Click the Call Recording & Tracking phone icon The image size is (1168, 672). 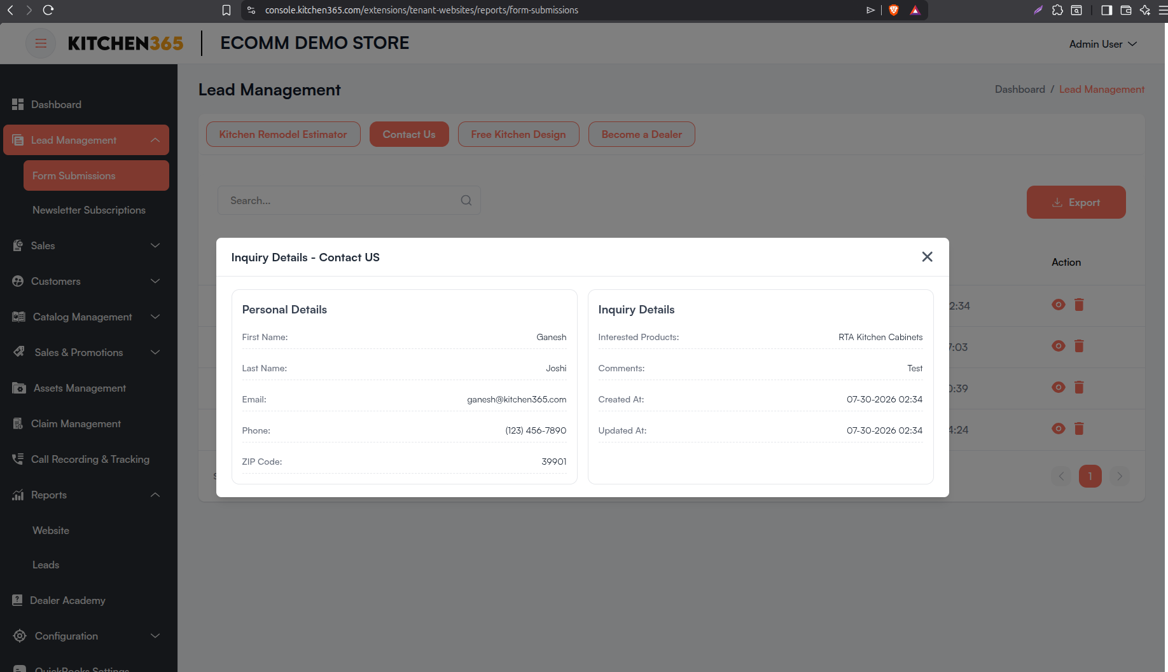coord(18,459)
